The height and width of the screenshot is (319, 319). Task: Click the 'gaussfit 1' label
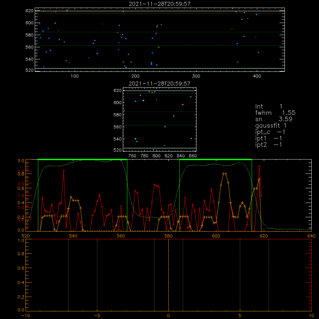271,126
